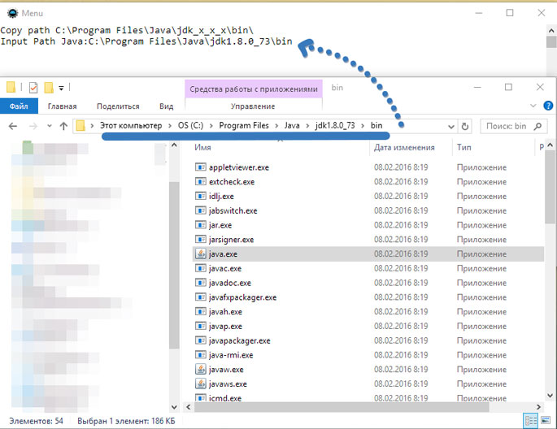
Task: Click the javadoc.exe file icon
Action: click(x=200, y=283)
